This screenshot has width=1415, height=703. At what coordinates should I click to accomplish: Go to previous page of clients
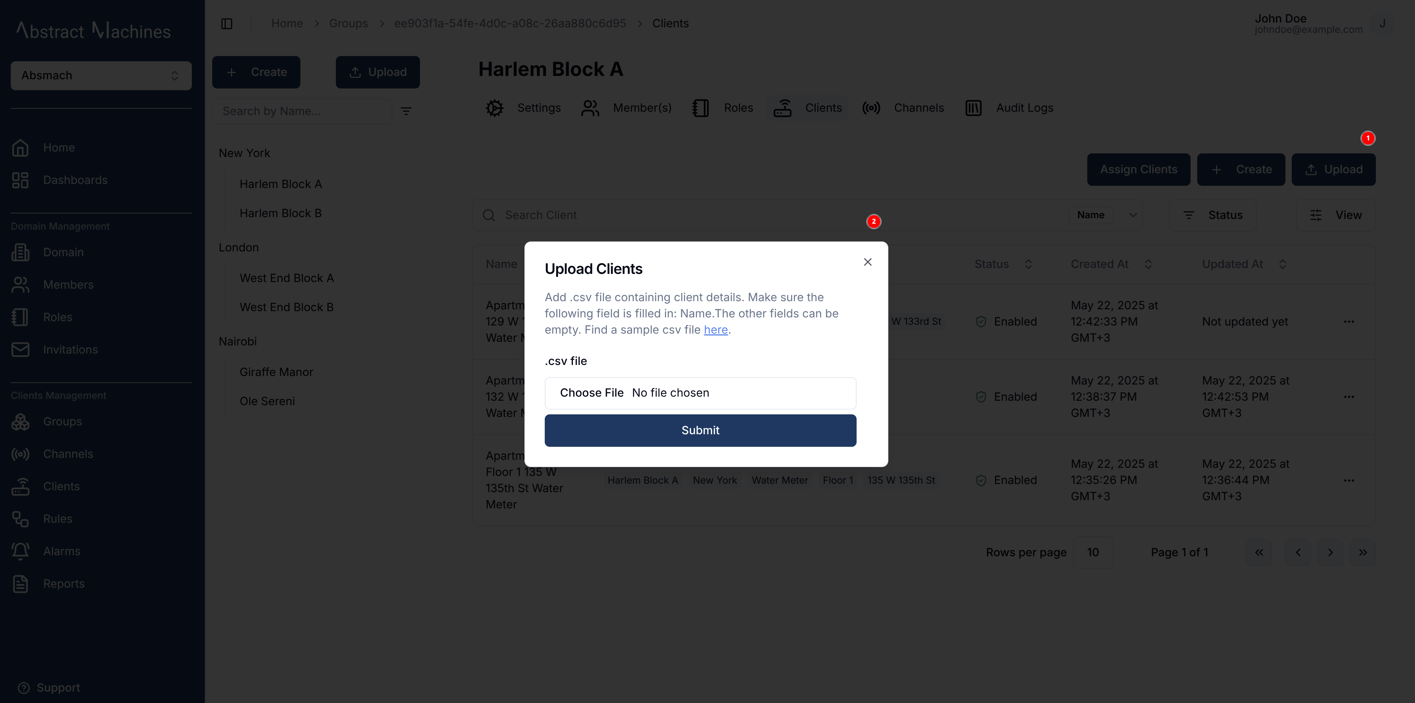tap(1298, 553)
